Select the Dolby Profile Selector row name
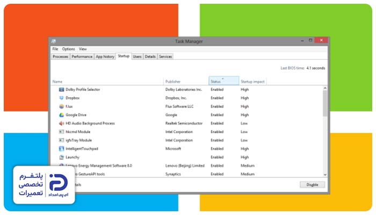The image size is (376, 215). pos(83,90)
